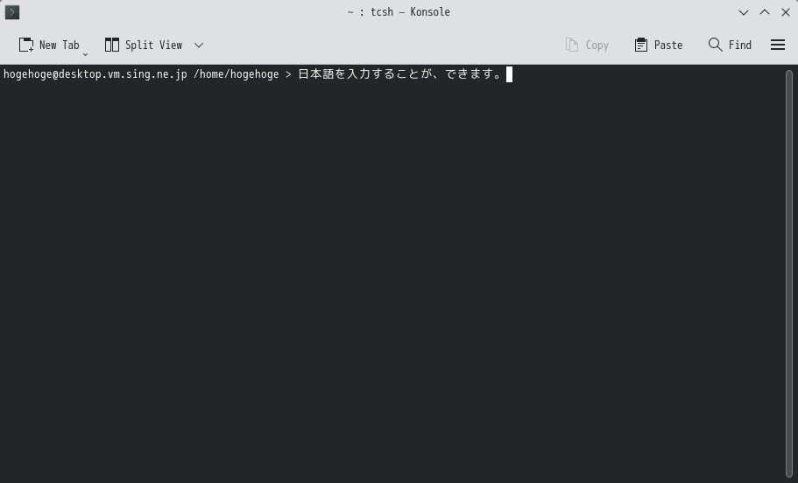This screenshot has width=798, height=483.
Task: Expand the Split View dropdown chevron
Action: click(x=199, y=45)
